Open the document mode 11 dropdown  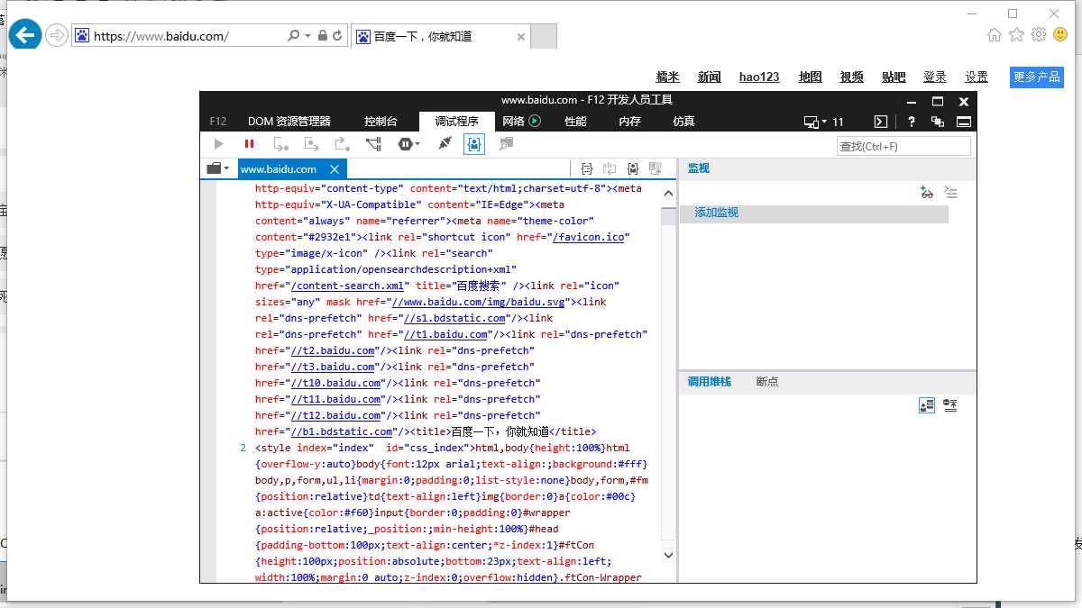(x=824, y=122)
